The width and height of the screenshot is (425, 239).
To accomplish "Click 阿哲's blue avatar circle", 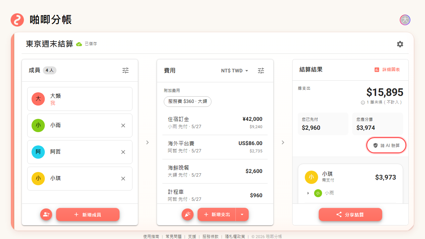I will (38, 152).
